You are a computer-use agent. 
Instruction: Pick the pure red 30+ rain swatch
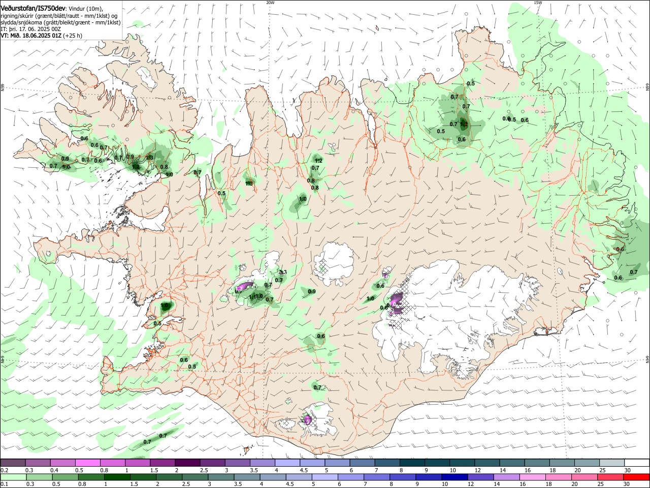click(x=636, y=477)
